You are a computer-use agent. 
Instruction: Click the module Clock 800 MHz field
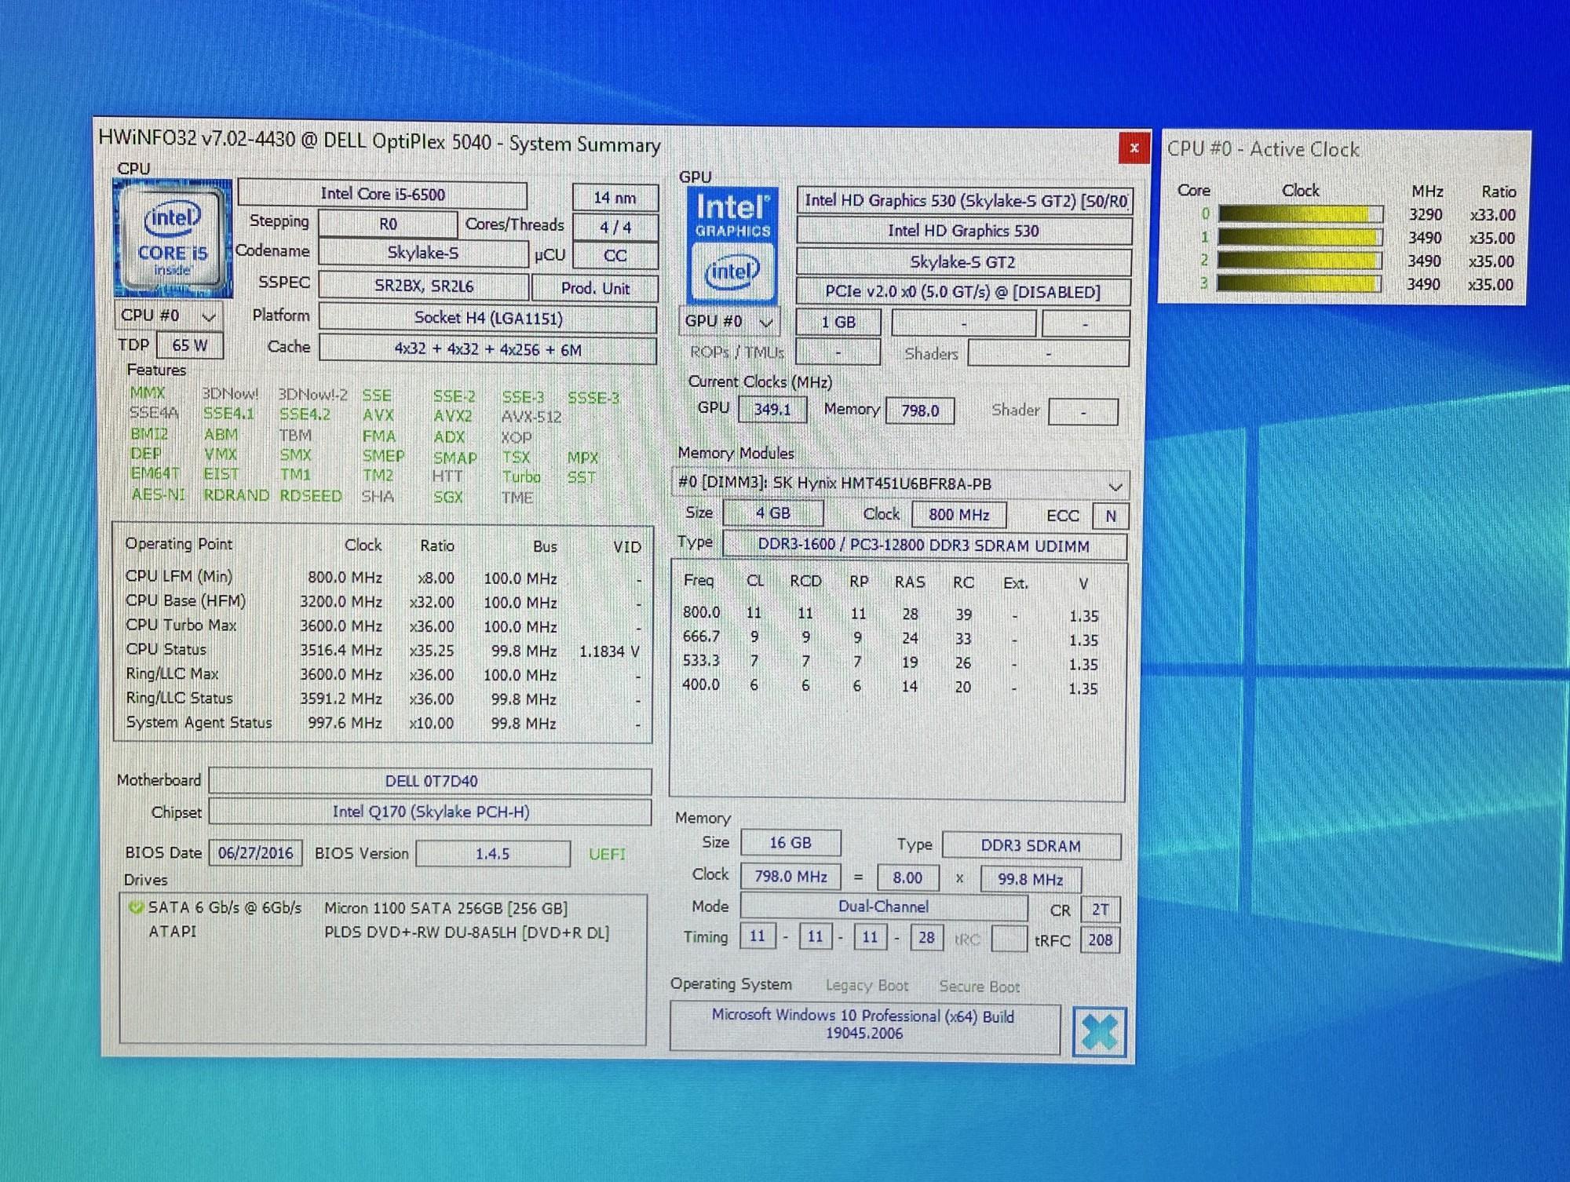tap(959, 515)
